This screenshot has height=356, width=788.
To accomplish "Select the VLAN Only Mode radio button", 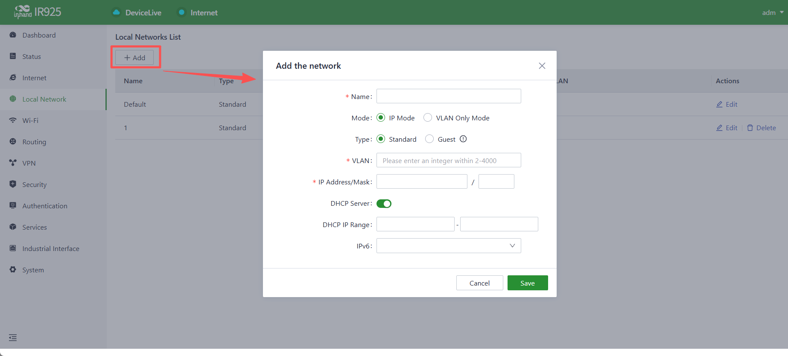I will 428,118.
